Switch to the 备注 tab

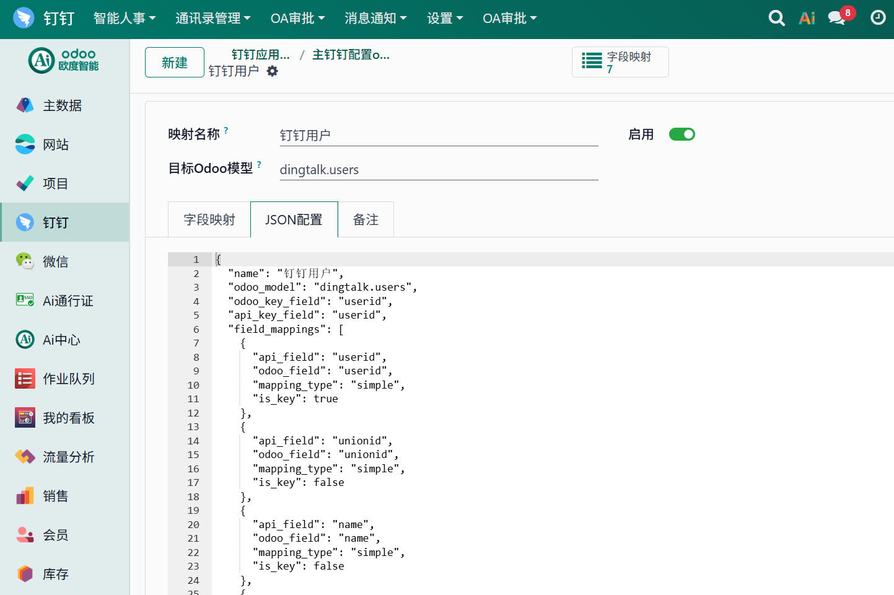pyautogui.click(x=366, y=219)
